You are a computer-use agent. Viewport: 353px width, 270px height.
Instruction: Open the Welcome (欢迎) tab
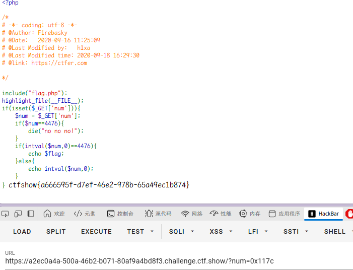click(x=54, y=214)
